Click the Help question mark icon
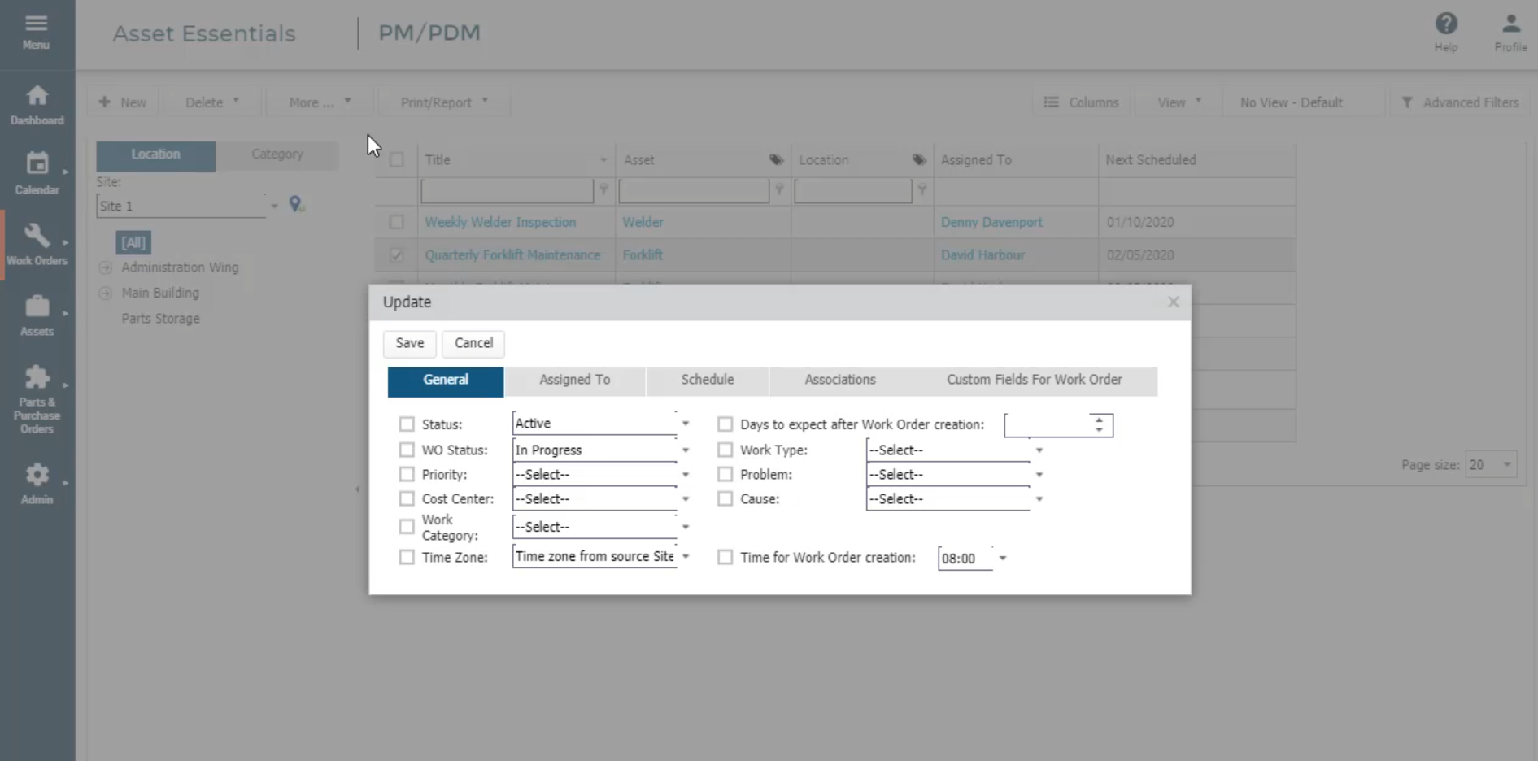 [1445, 24]
